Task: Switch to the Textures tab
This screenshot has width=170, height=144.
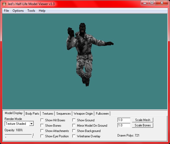Action: coord(48,114)
